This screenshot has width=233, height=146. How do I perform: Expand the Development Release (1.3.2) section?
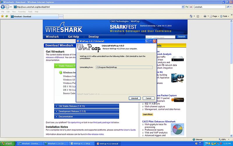pos(87,111)
